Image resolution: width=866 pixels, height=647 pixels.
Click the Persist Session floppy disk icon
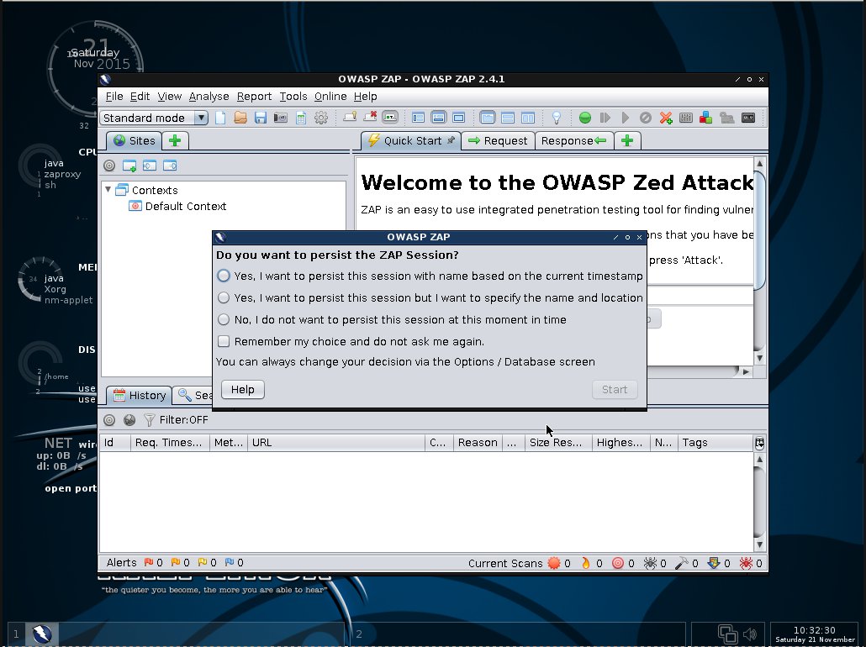(261, 118)
